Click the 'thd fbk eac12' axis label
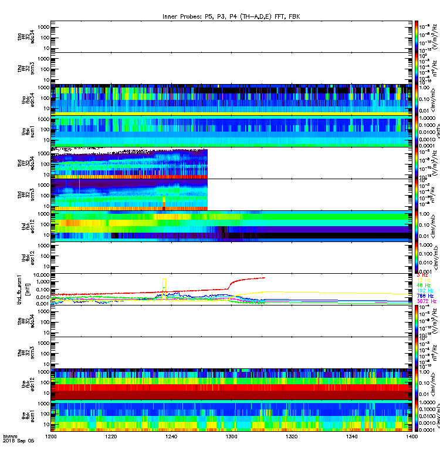 28,258
